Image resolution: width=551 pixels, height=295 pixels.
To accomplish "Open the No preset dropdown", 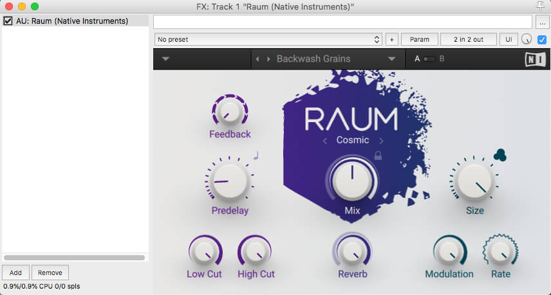I will coord(268,39).
